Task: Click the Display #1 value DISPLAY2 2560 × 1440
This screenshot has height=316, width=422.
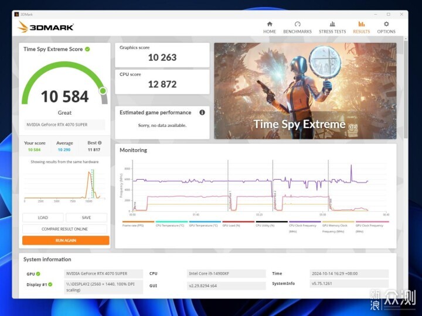Action: coord(104,287)
